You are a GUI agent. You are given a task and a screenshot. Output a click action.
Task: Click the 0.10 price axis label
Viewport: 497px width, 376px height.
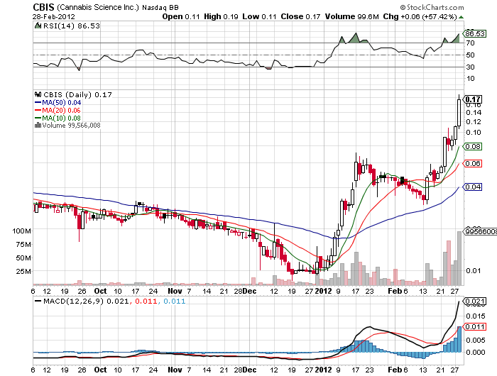point(474,133)
